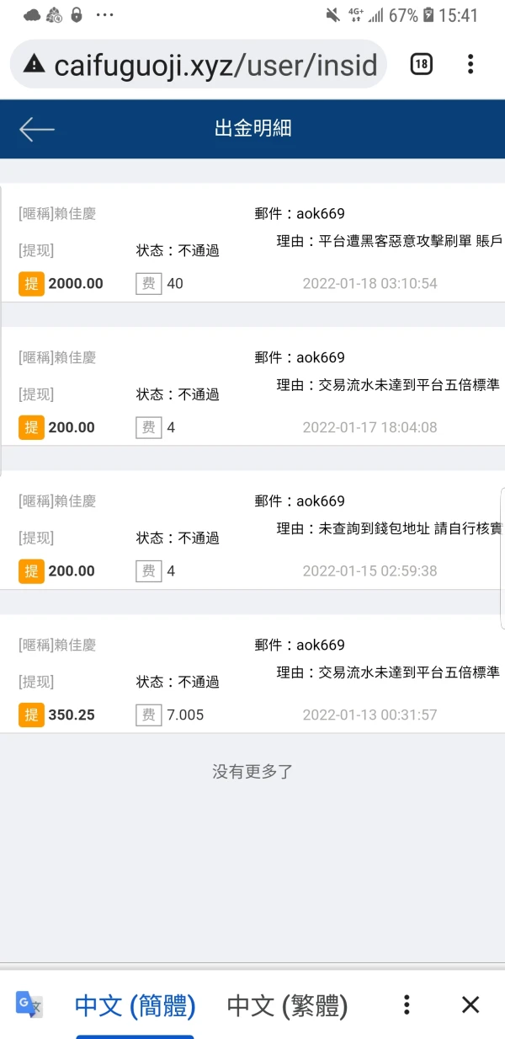Screen dimensions: 505x1039
Task: Tap the 費 fee box beside 40
Action: click(148, 284)
